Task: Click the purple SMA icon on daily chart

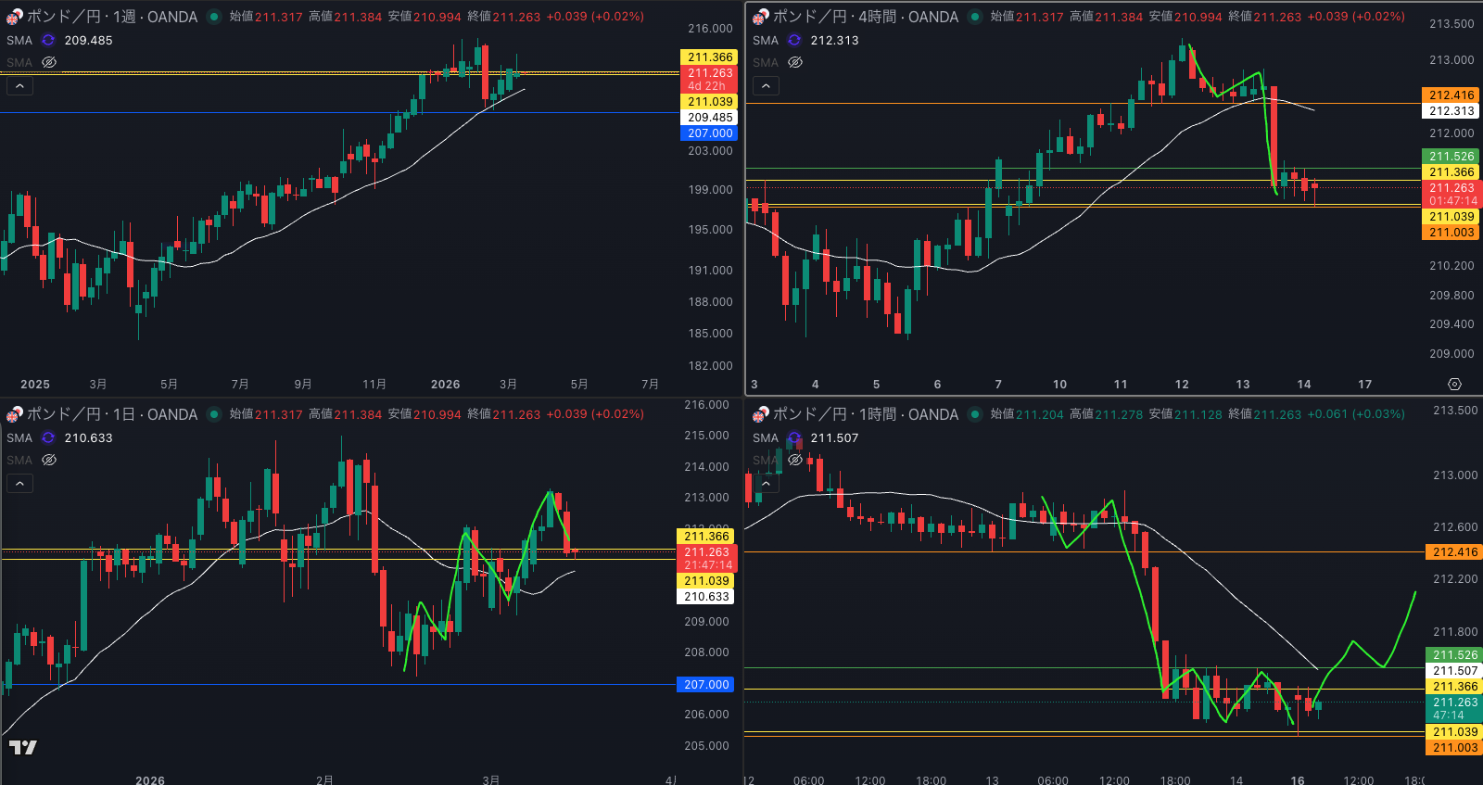Action: (48, 437)
